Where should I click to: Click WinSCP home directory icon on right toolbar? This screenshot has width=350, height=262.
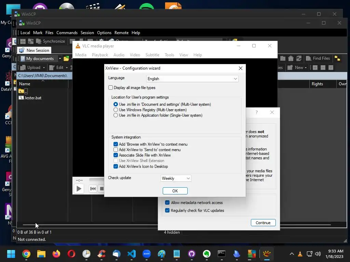pyautogui.click(x=291, y=58)
